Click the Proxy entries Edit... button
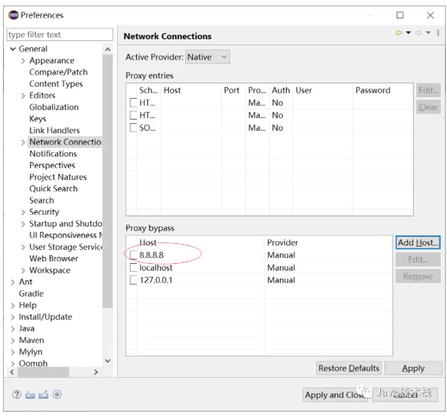This screenshot has width=447, height=419. pyautogui.click(x=428, y=91)
